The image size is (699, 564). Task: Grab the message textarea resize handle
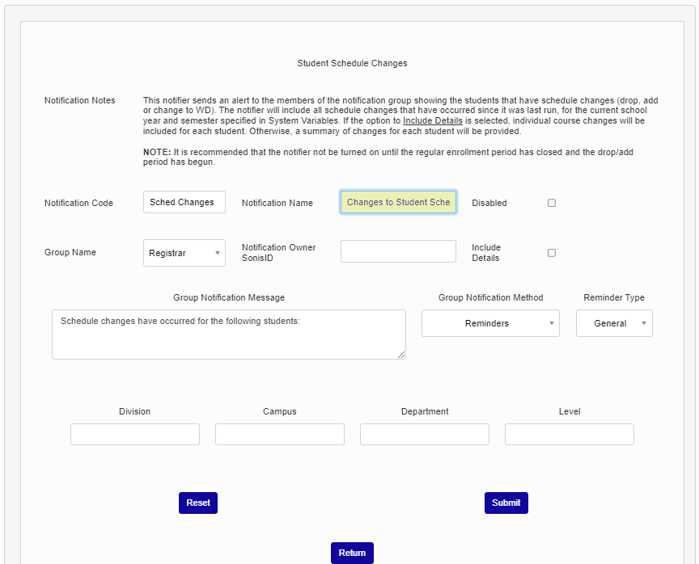pos(401,355)
